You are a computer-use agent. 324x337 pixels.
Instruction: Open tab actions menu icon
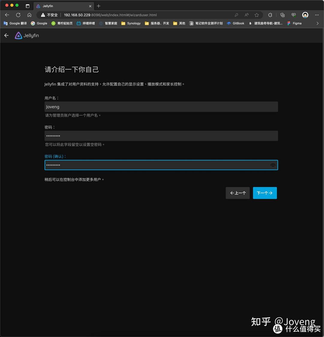click(27, 6)
